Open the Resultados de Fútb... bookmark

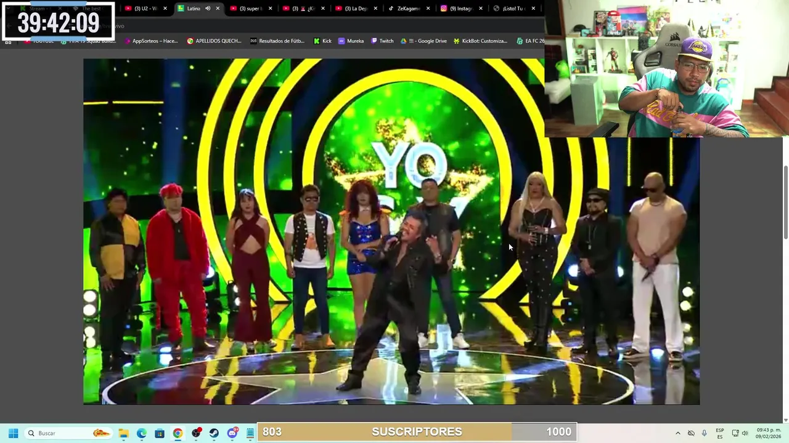click(x=277, y=41)
